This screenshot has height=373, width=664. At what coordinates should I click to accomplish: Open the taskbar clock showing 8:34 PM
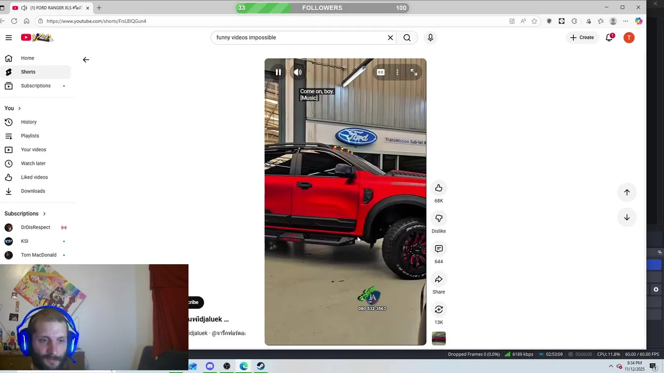[634, 366]
